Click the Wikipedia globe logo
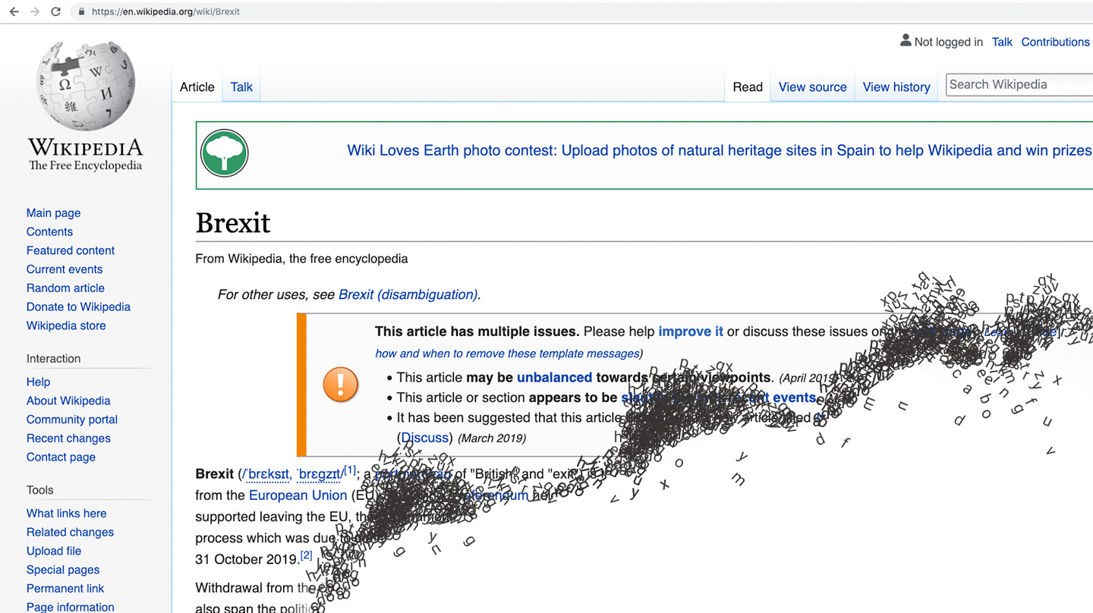 tap(85, 86)
